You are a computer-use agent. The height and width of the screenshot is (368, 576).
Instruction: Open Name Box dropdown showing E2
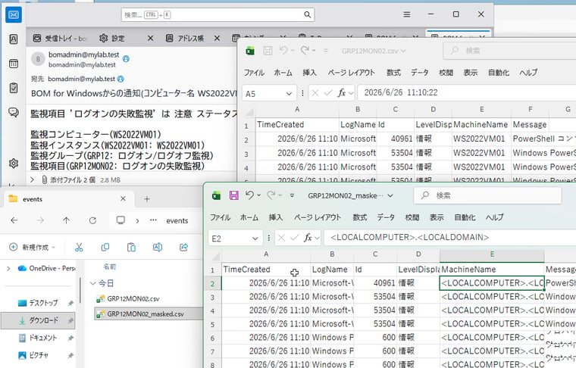click(x=255, y=239)
